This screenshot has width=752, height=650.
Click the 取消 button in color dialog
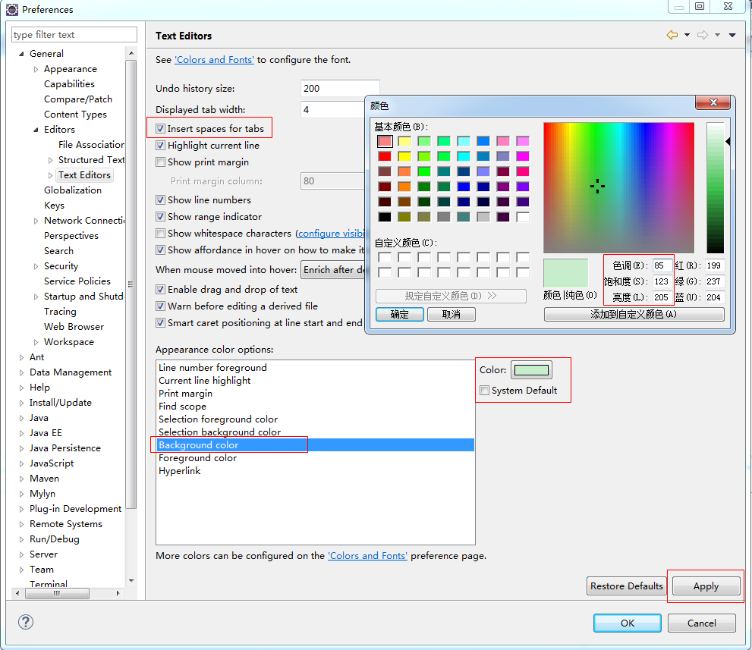point(452,315)
